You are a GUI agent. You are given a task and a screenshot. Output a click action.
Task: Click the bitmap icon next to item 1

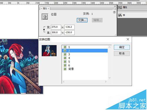point(65,47)
